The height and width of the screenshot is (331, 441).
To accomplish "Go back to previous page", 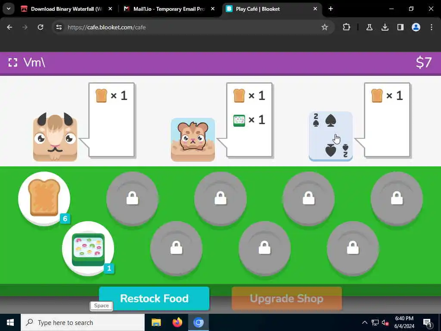I will tap(9, 27).
